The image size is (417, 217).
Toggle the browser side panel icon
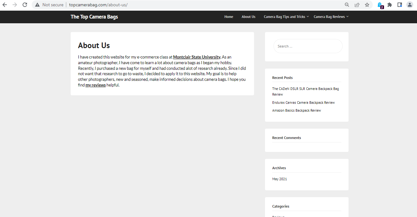[399, 5]
